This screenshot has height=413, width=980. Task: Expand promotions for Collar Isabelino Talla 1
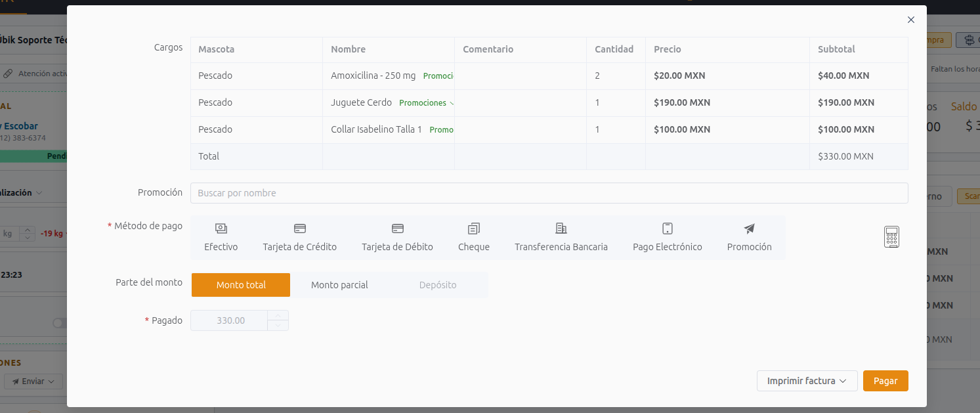[442, 130]
